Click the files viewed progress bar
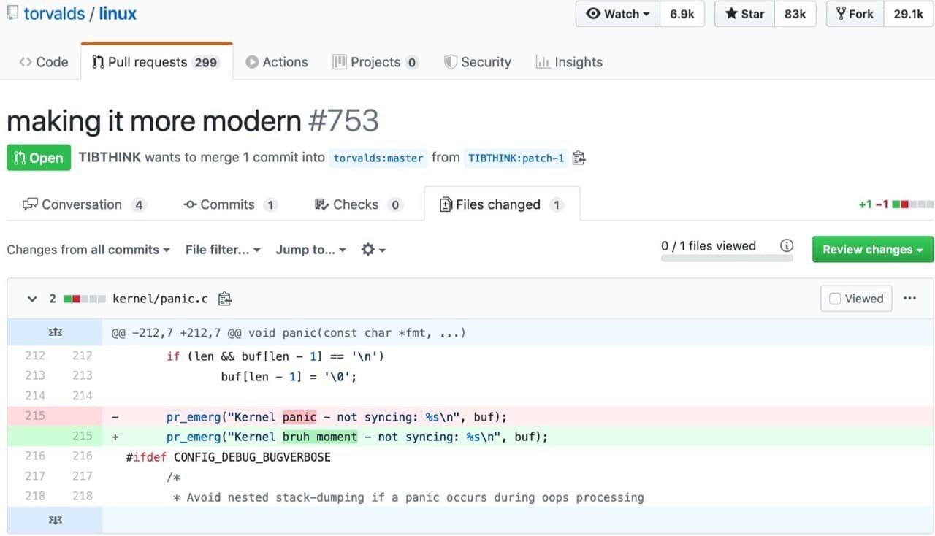935x536 pixels. tap(727, 259)
